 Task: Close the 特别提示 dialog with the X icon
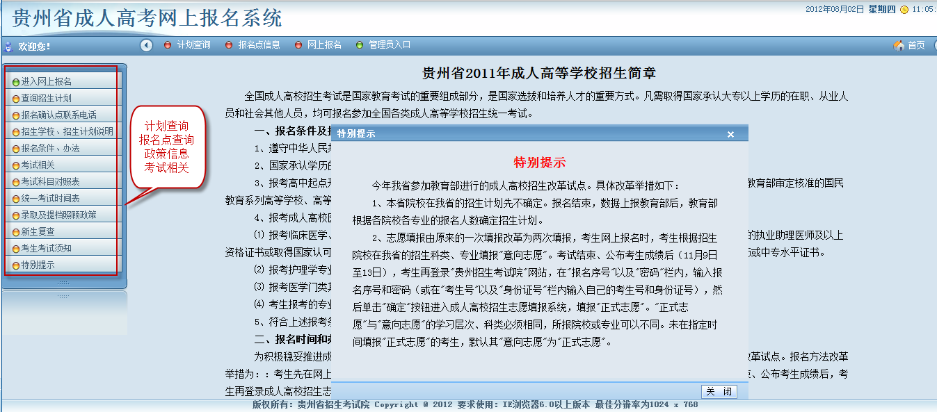click(x=730, y=134)
